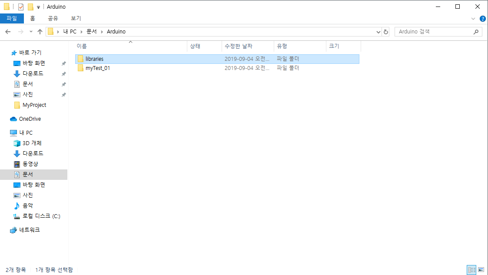Viewport: 488px width, 275px height.
Task: Click the search magnifier icon
Action: pyautogui.click(x=476, y=32)
